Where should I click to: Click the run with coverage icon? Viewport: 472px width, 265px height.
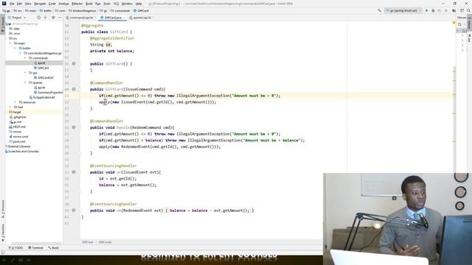point(440,10)
